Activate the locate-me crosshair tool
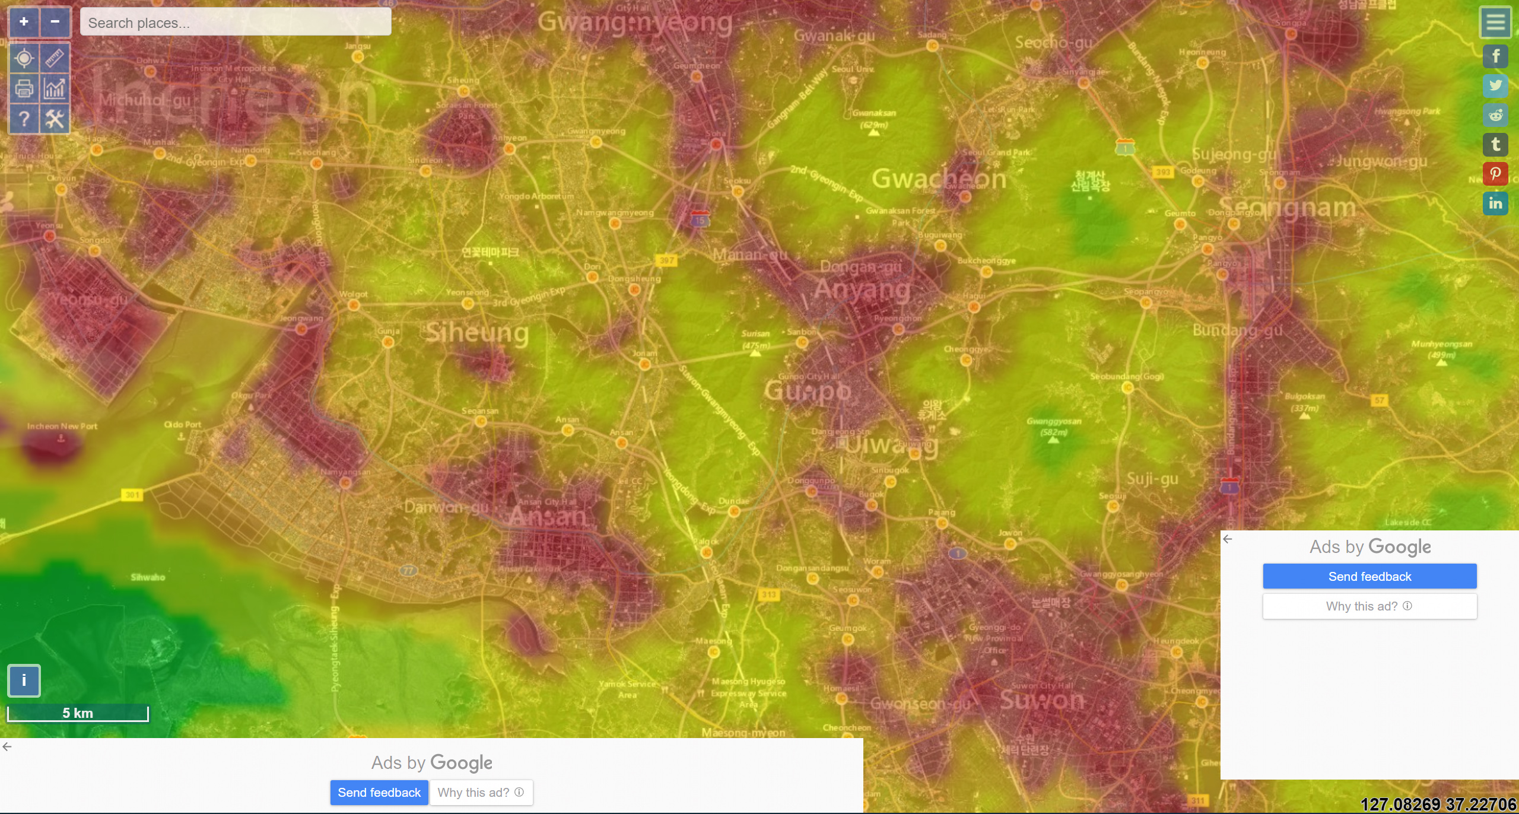This screenshot has width=1519, height=814. click(24, 58)
